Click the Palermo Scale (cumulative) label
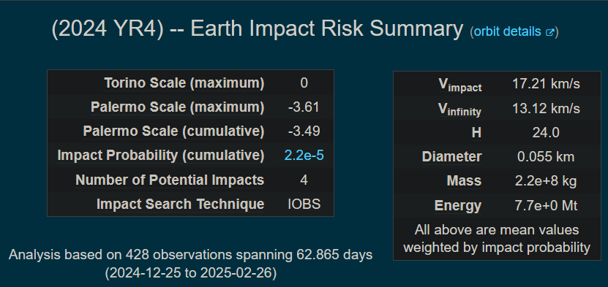This screenshot has height=287, width=608. click(173, 131)
